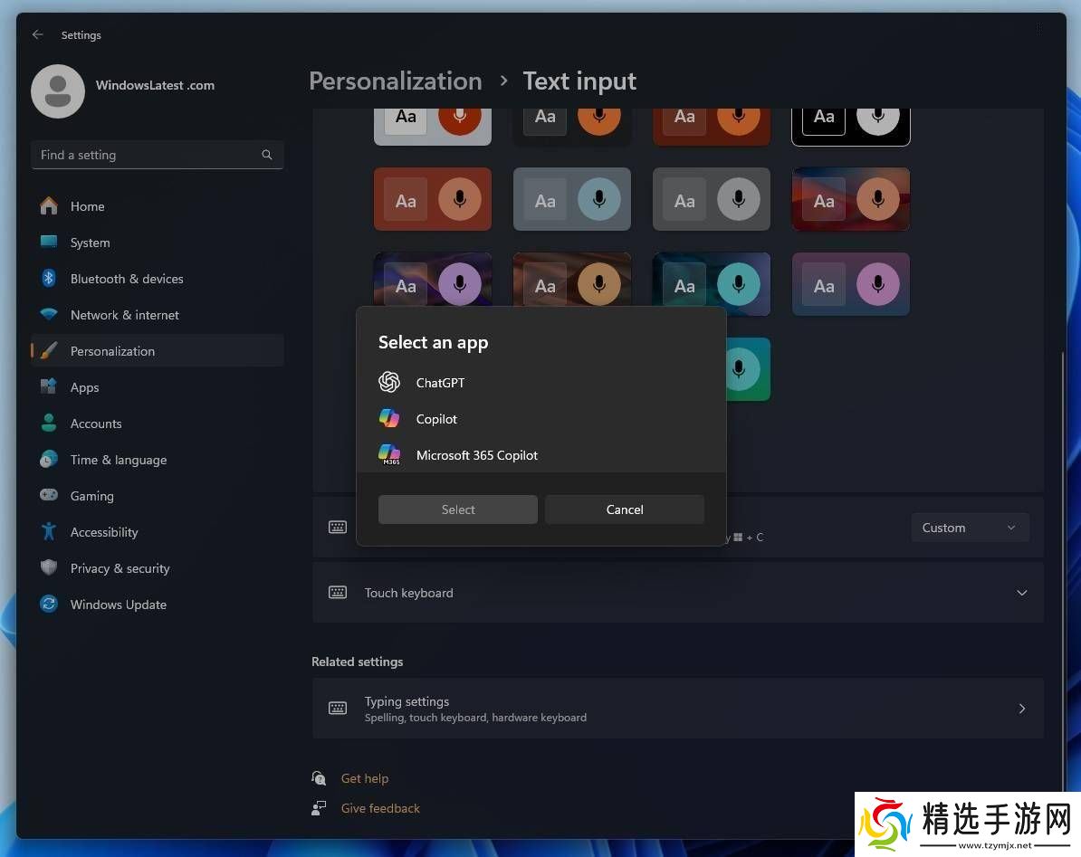Click the search magnifier icon
This screenshot has height=857, width=1081.
coord(267,155)
